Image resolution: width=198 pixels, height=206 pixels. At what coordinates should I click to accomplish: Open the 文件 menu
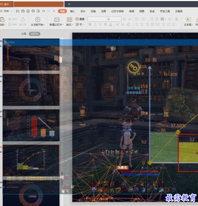coord(6,11)
